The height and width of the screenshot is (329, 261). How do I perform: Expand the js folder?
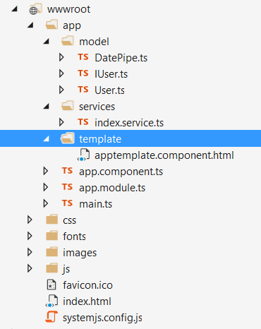pos(30,268)
